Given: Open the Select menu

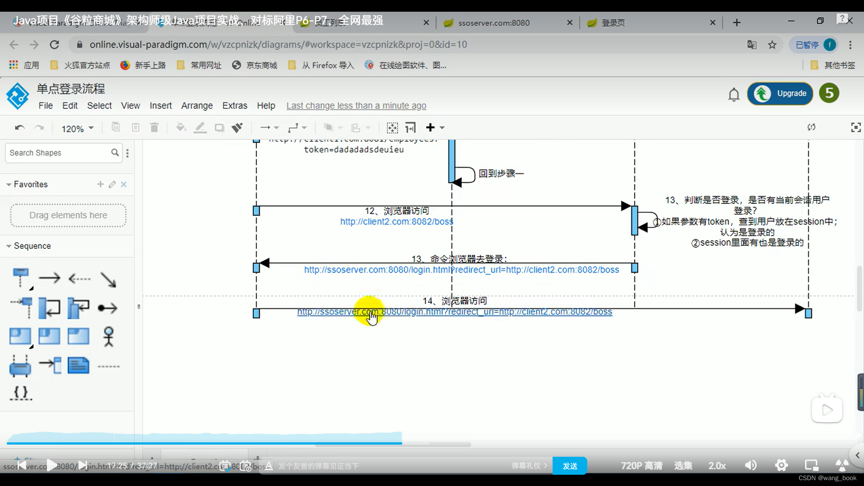Looking at the screenshot, I should pos(99,105).
